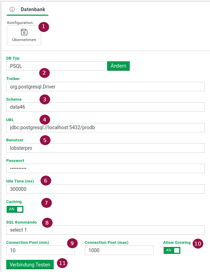Click the Connection Pool (max) input

[x=119, y=250]
